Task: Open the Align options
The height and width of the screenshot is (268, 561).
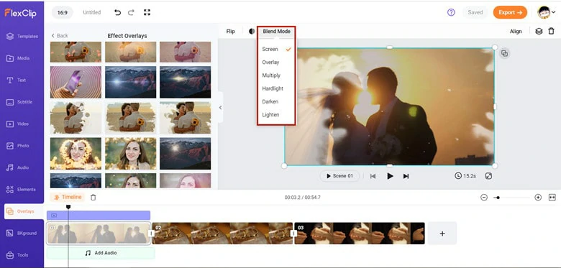Action: [x=516, y=32]
